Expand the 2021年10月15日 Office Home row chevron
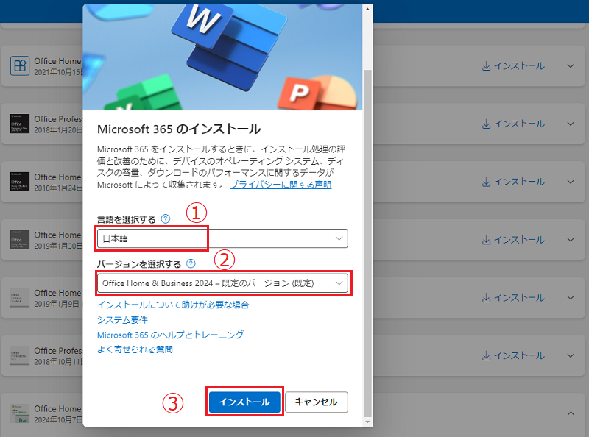This screenshot has height=437, width=589. (571, 66)
